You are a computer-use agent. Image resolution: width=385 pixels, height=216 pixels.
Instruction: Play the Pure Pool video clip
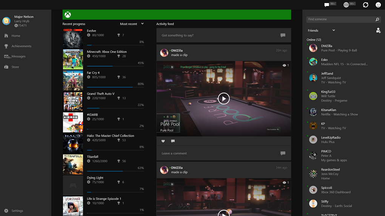pyautogui.click(x=223, y=99)
